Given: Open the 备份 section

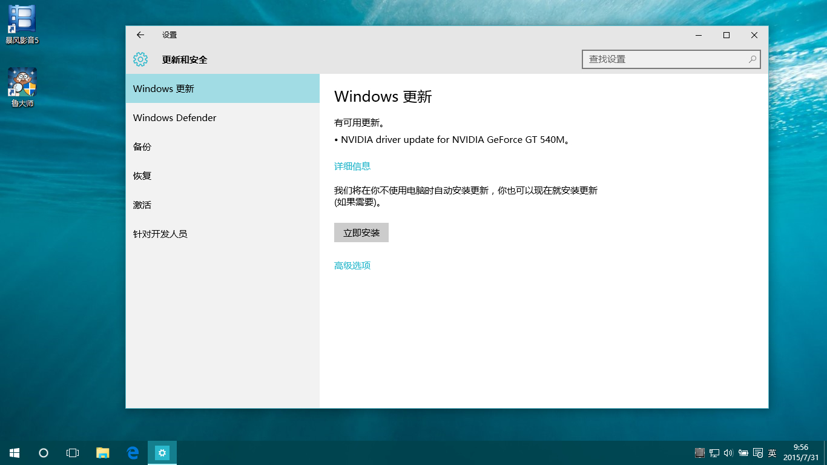Looking at the screenshot, I should click(223, 147).
